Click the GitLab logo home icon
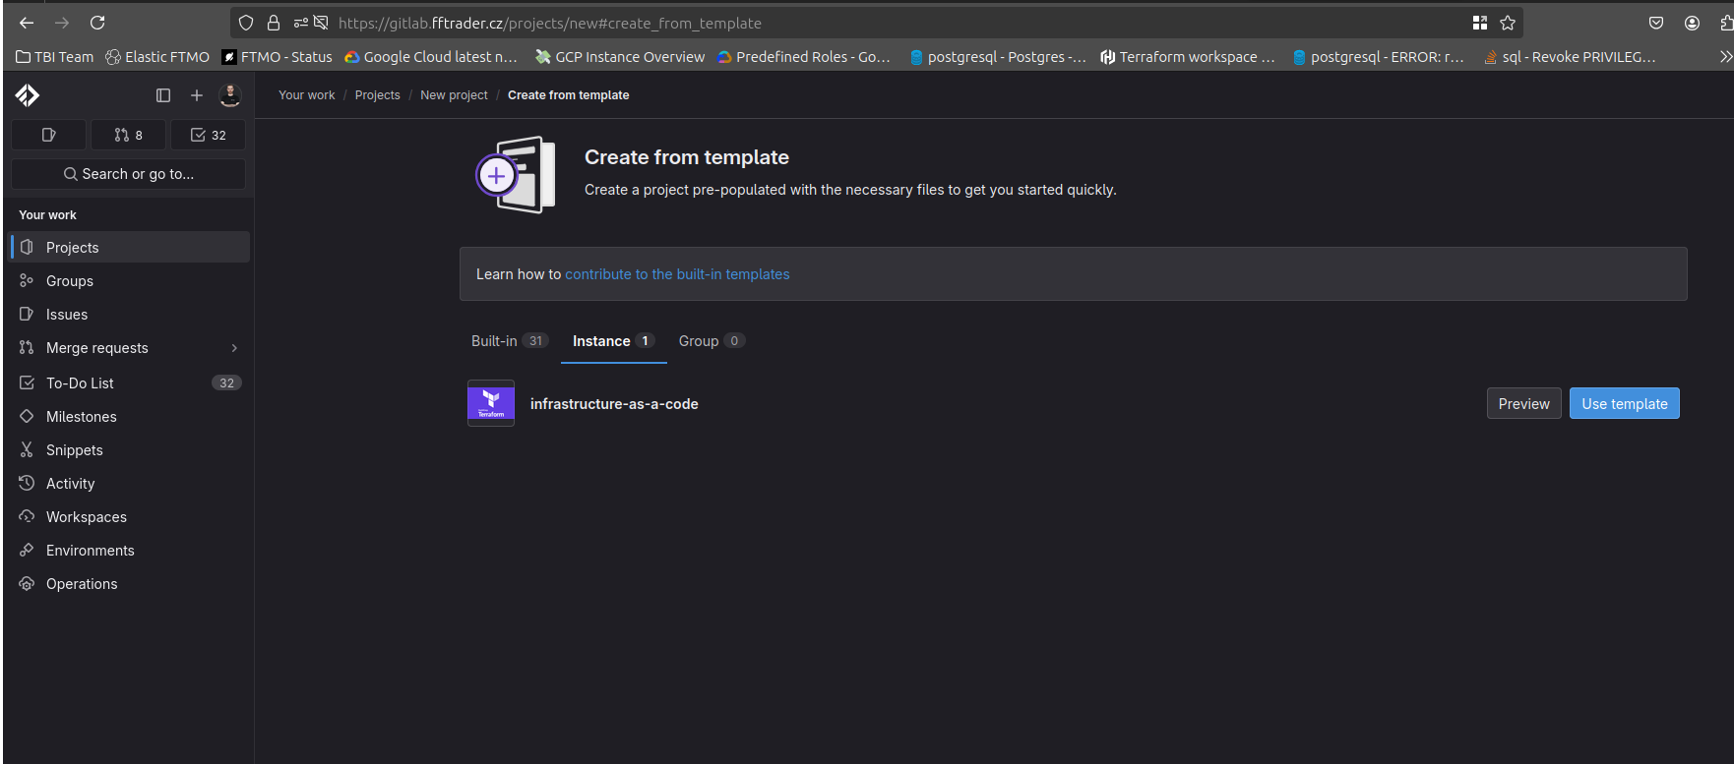 (x=28, y=95)
